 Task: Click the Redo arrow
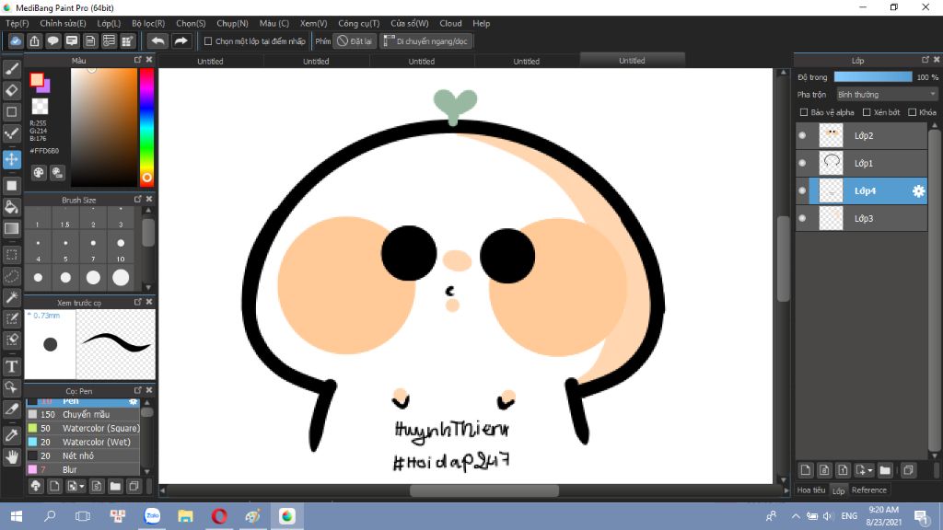click(180, 40)
